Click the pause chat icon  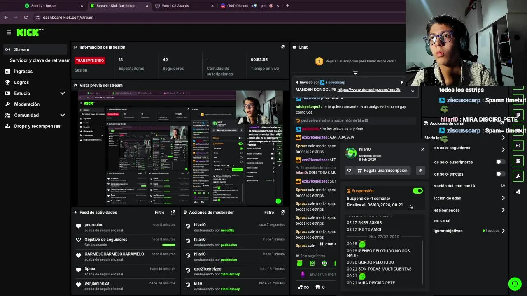point(322,244)
